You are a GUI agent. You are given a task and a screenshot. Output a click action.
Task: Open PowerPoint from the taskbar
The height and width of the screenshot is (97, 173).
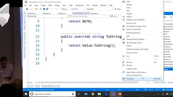coord(119,94)
